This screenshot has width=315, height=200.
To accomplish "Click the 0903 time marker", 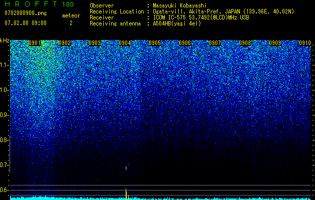I will tap(95, 43).
